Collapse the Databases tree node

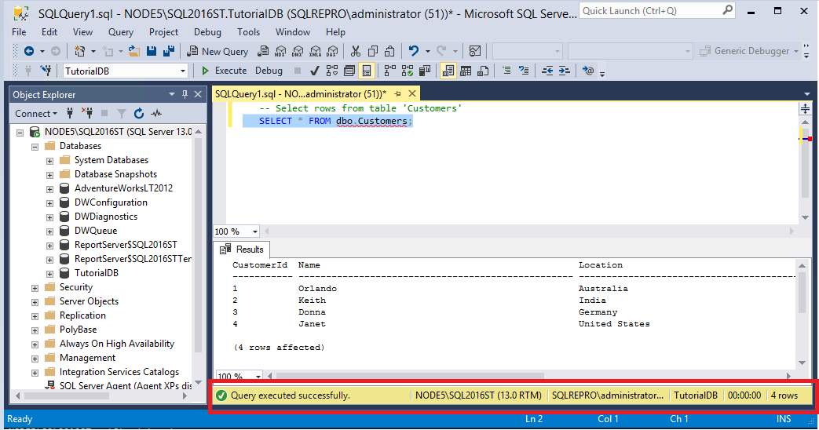coord(35,146)
